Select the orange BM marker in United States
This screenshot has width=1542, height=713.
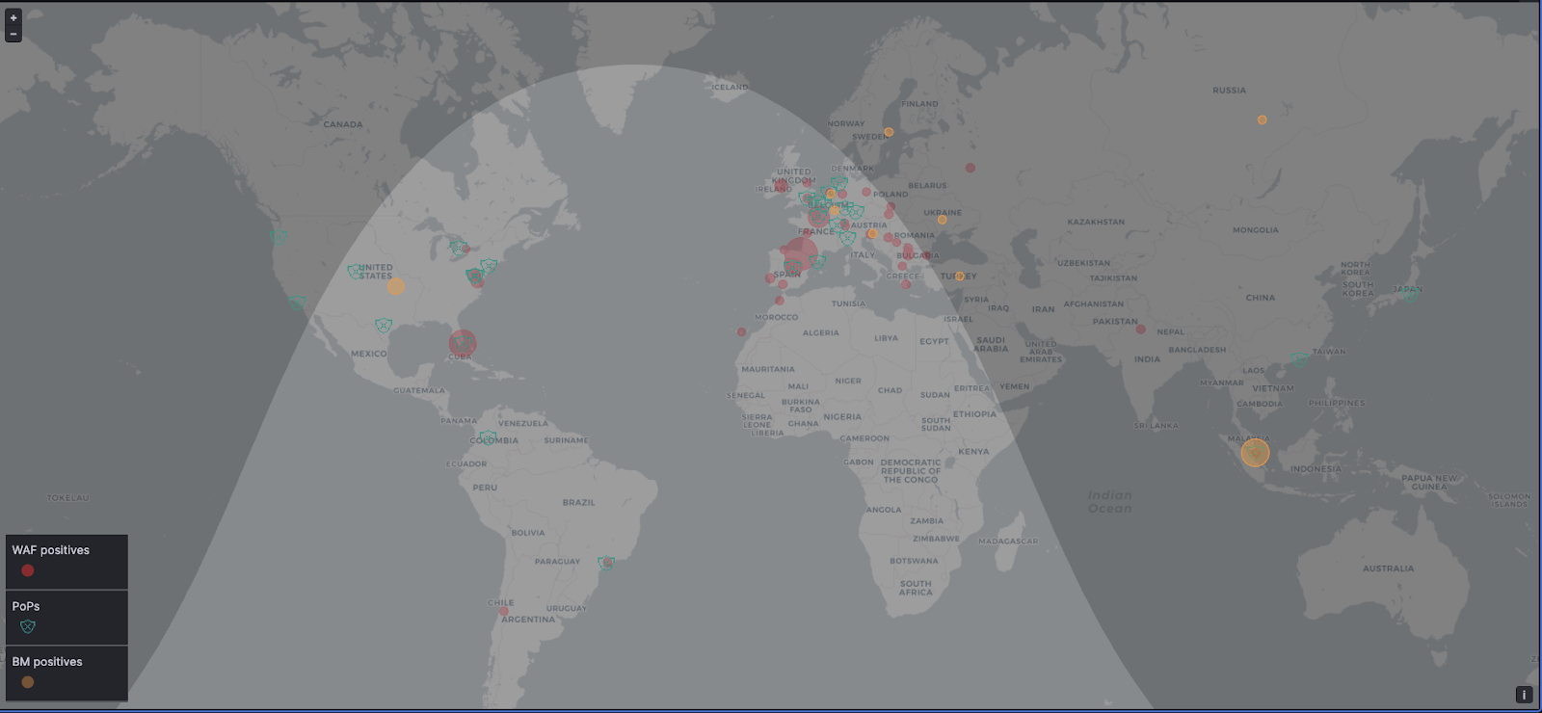pyautogui.click(x=396, y=286)
